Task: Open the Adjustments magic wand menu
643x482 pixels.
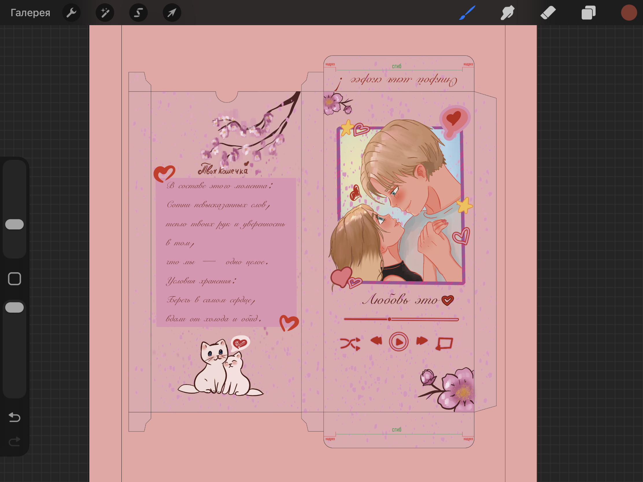Action: (105, 13)
